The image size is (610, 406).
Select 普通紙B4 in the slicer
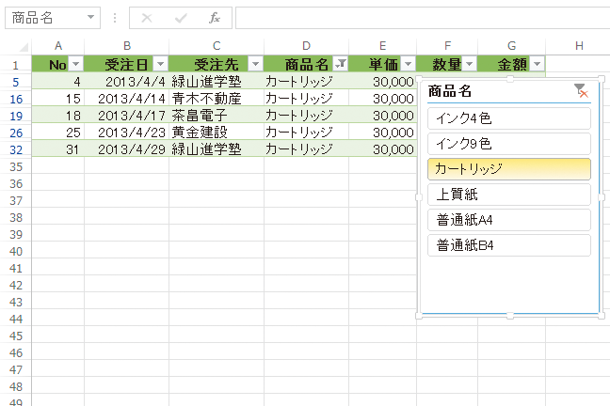509,245
